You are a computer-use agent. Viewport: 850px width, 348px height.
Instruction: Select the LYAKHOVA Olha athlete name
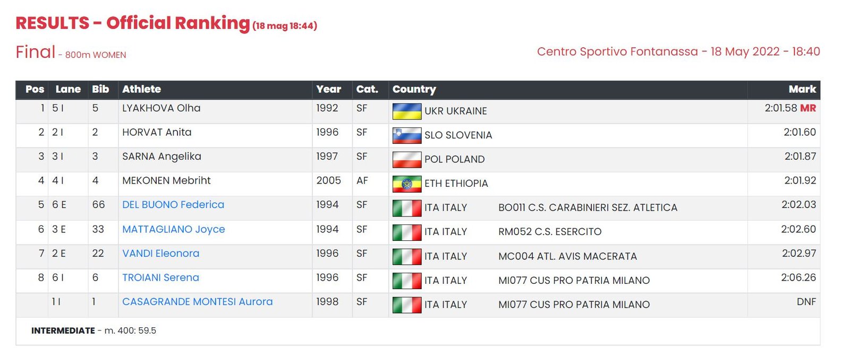(x=161, y=108)
